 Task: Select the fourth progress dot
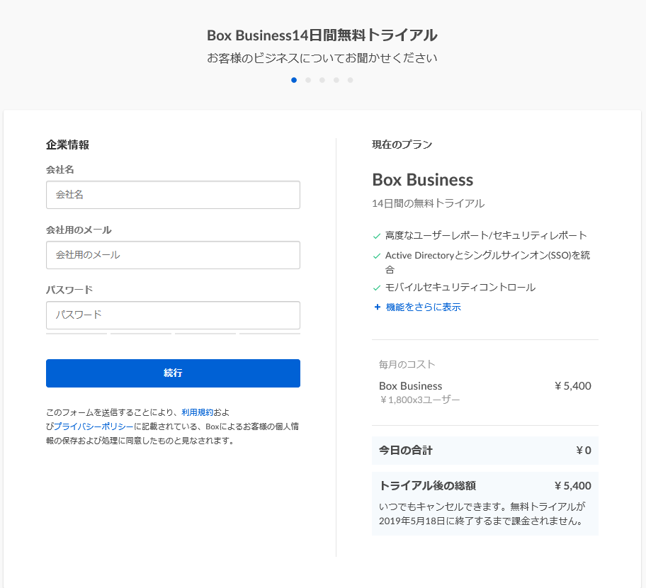pos(336,80)
